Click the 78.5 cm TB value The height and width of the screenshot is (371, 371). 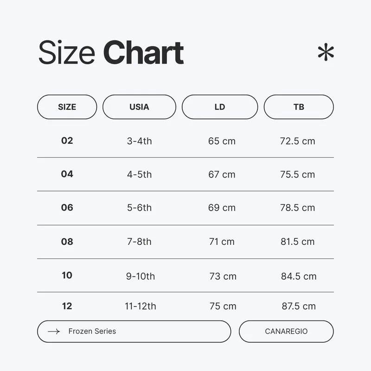point(297,208)
